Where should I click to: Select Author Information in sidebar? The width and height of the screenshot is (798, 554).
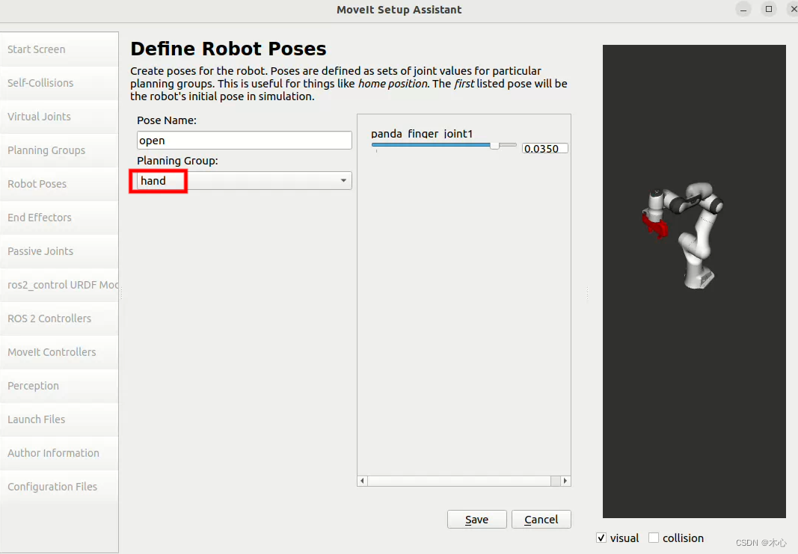(x=59, y=453)
